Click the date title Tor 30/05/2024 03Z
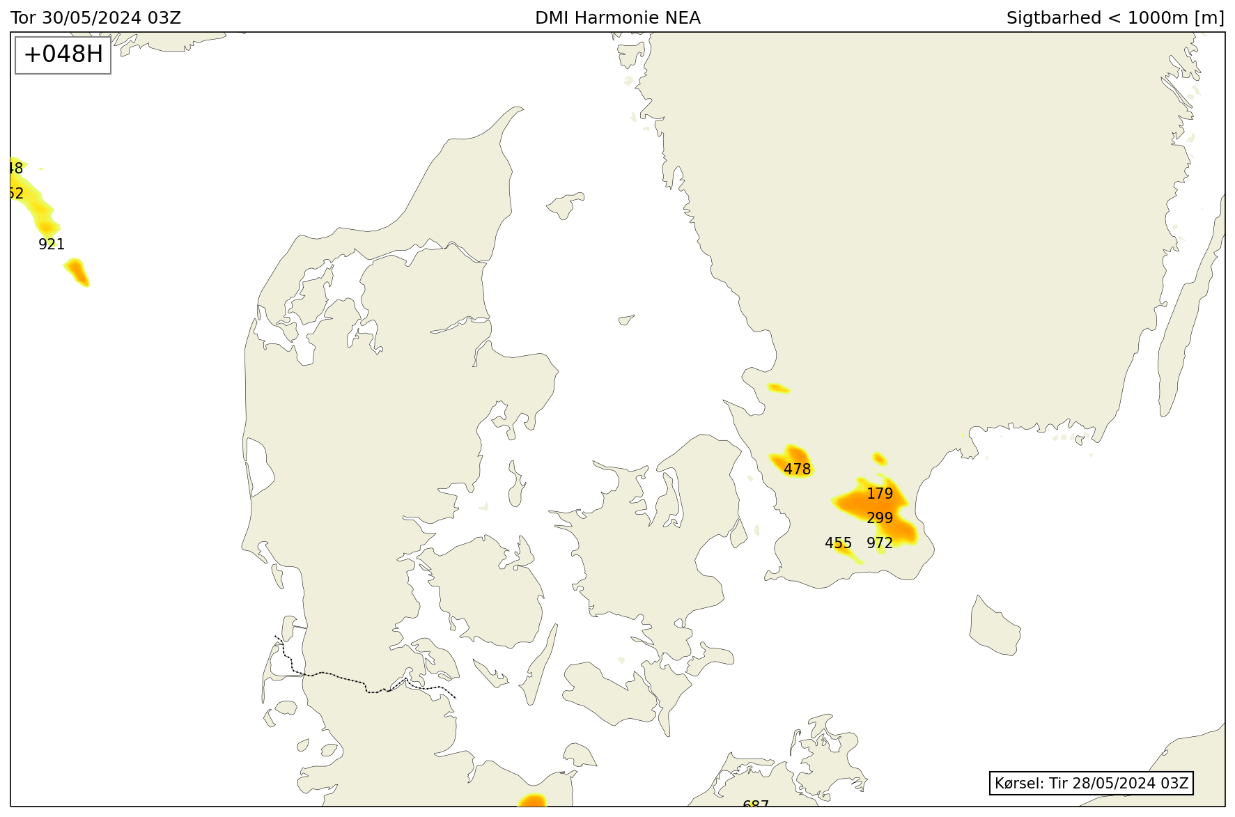 coord(96,18)
